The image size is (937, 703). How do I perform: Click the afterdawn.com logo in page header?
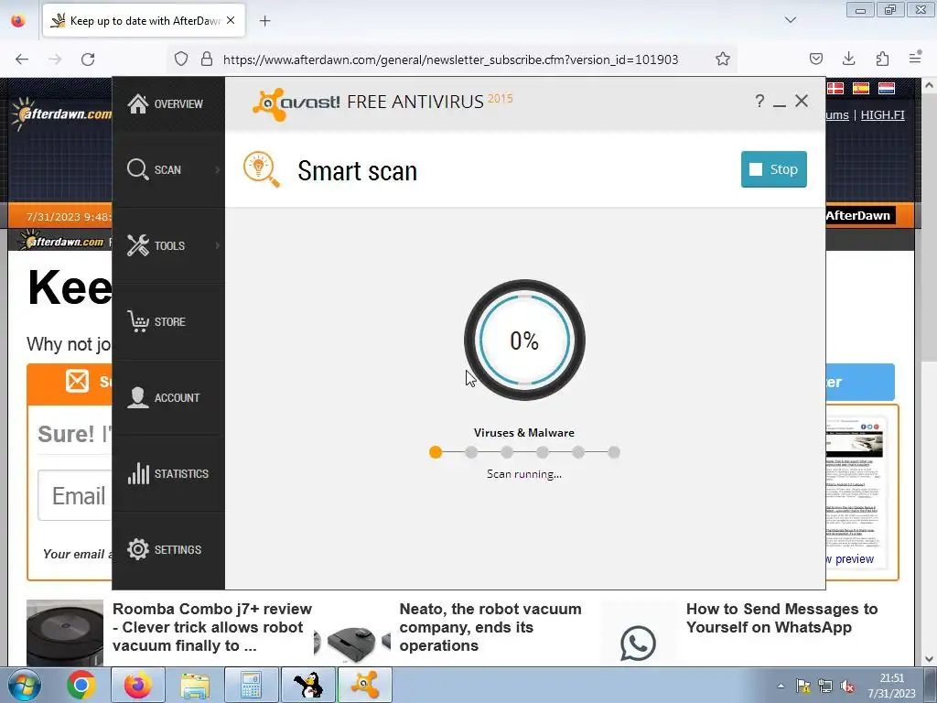[x=61, y=114]
